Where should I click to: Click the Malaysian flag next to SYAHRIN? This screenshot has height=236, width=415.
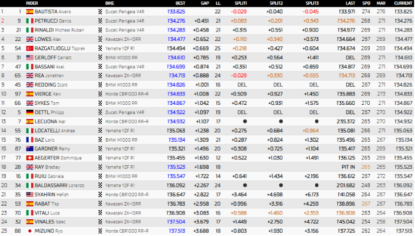click(30, 195)
